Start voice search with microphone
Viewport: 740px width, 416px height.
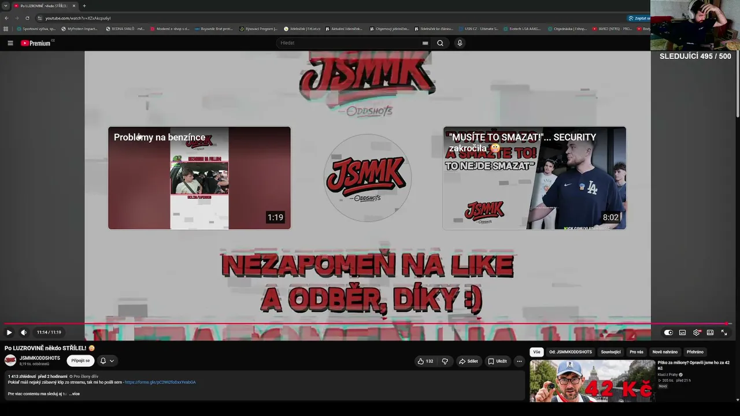pos(460,43)
